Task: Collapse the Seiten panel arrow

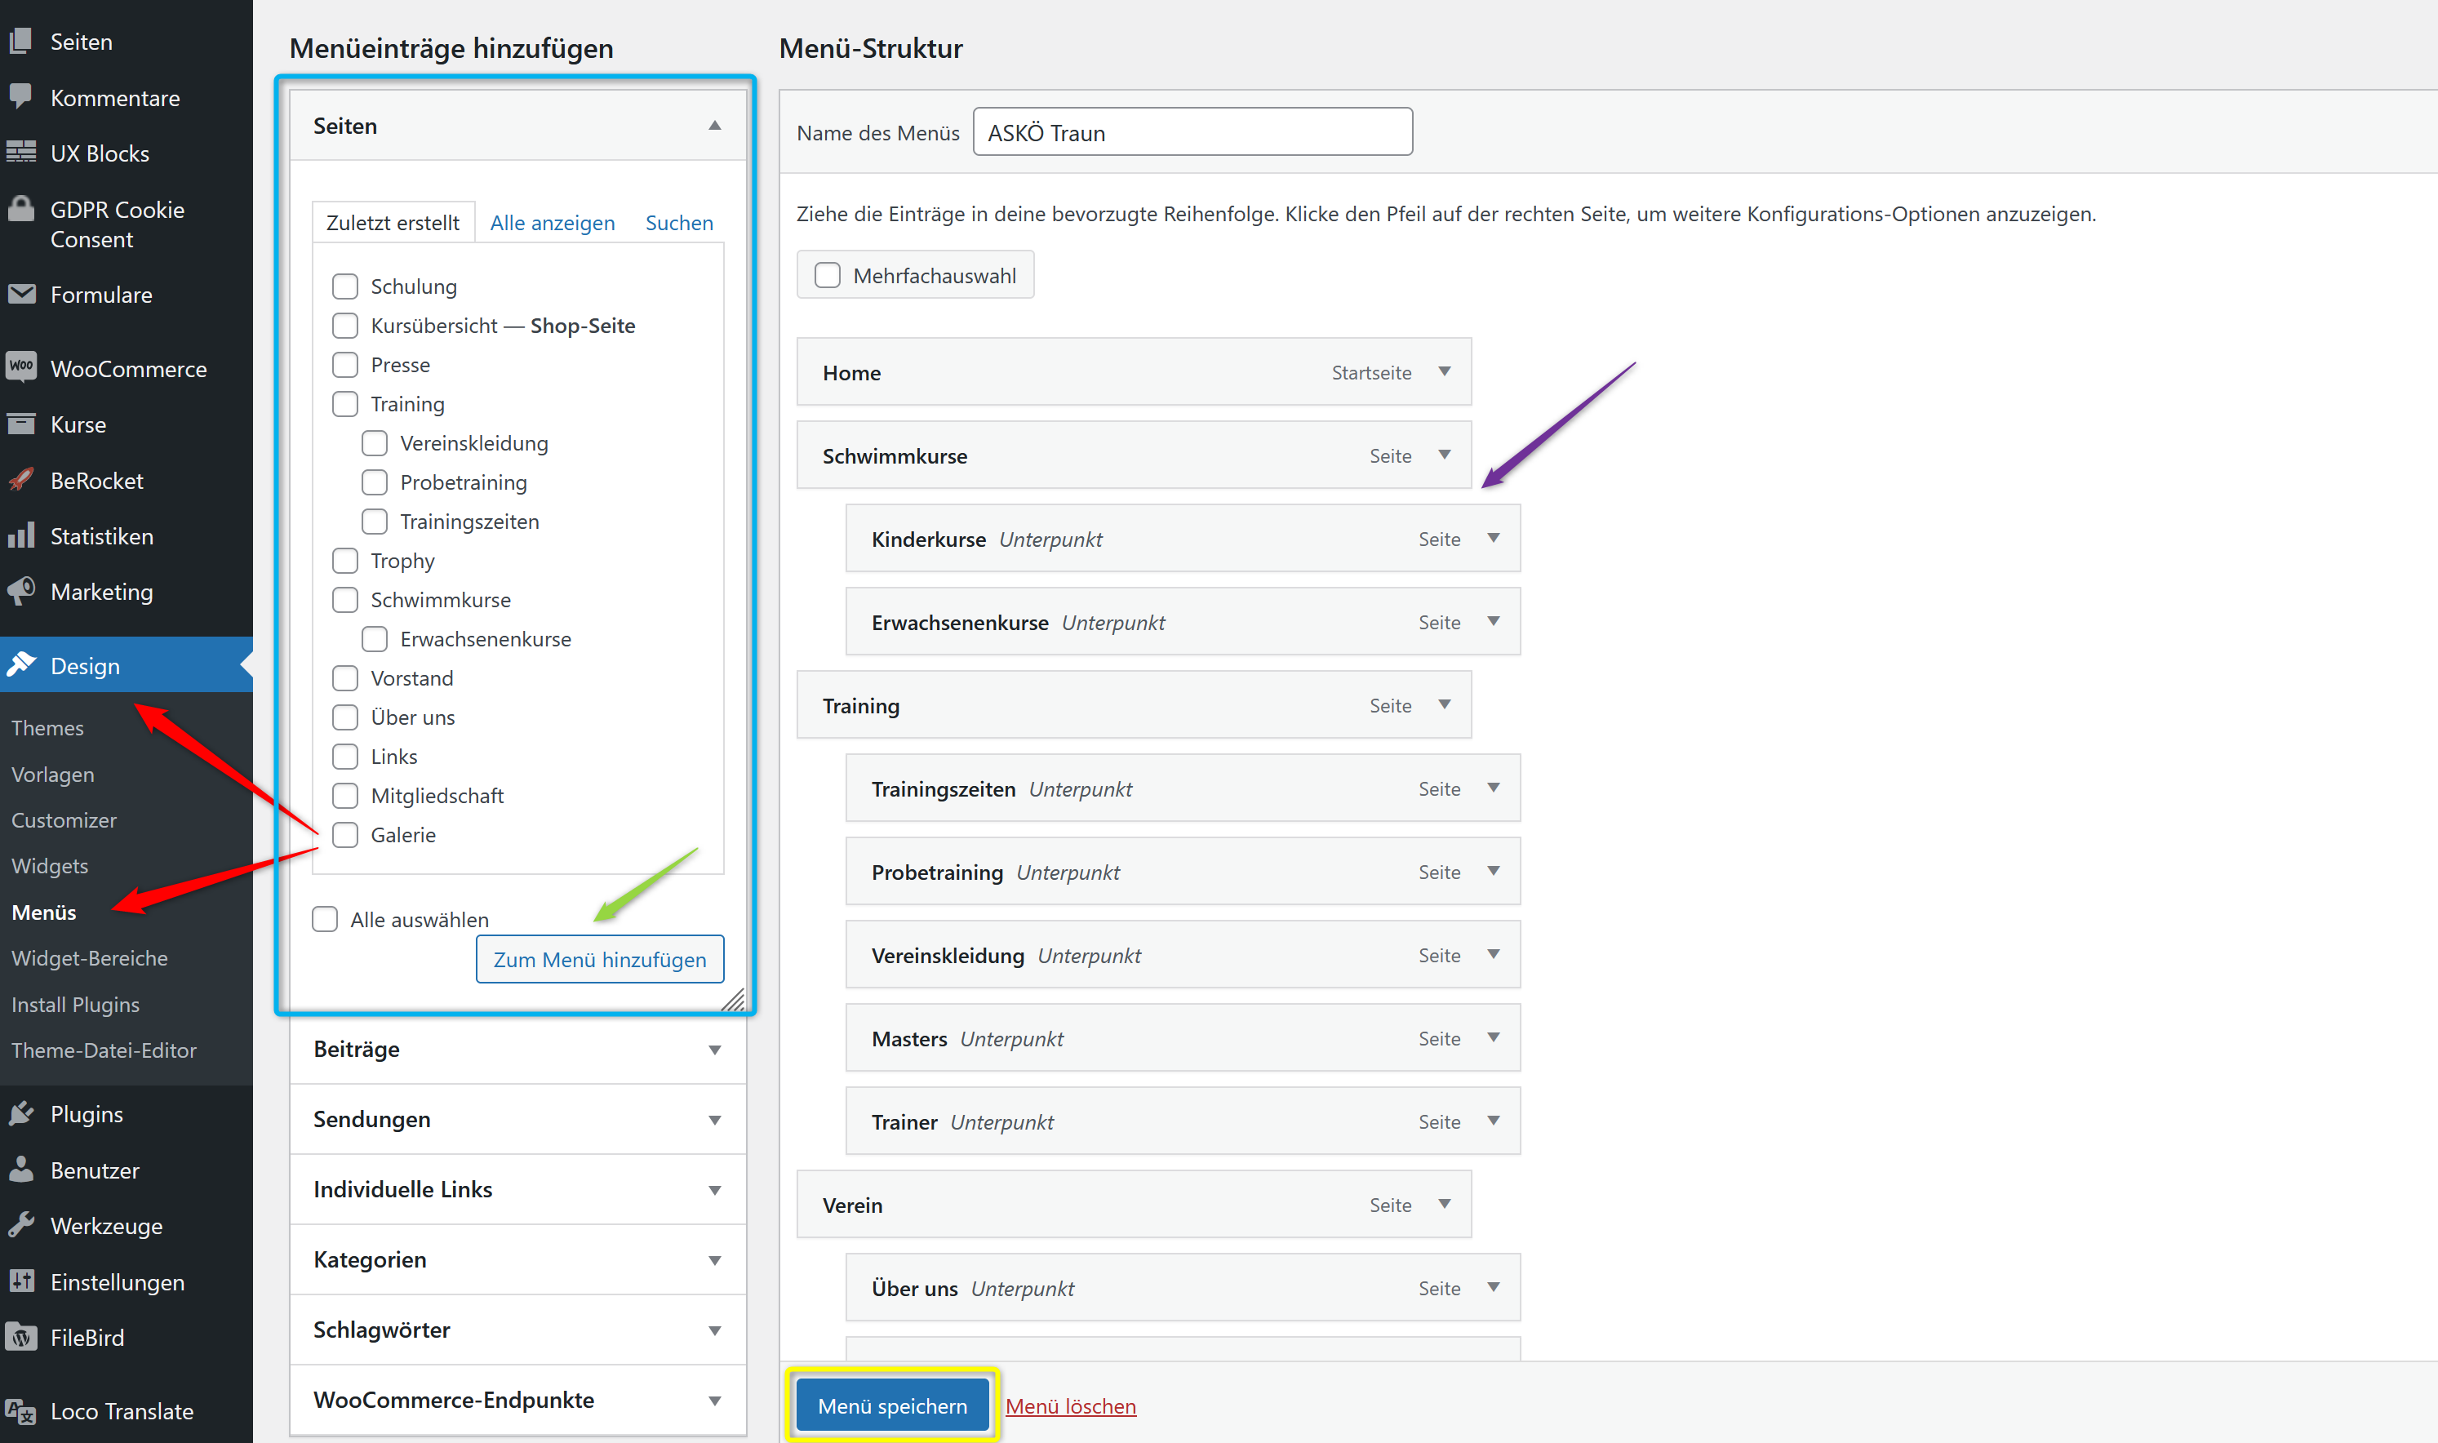Action: pos(714,126)
